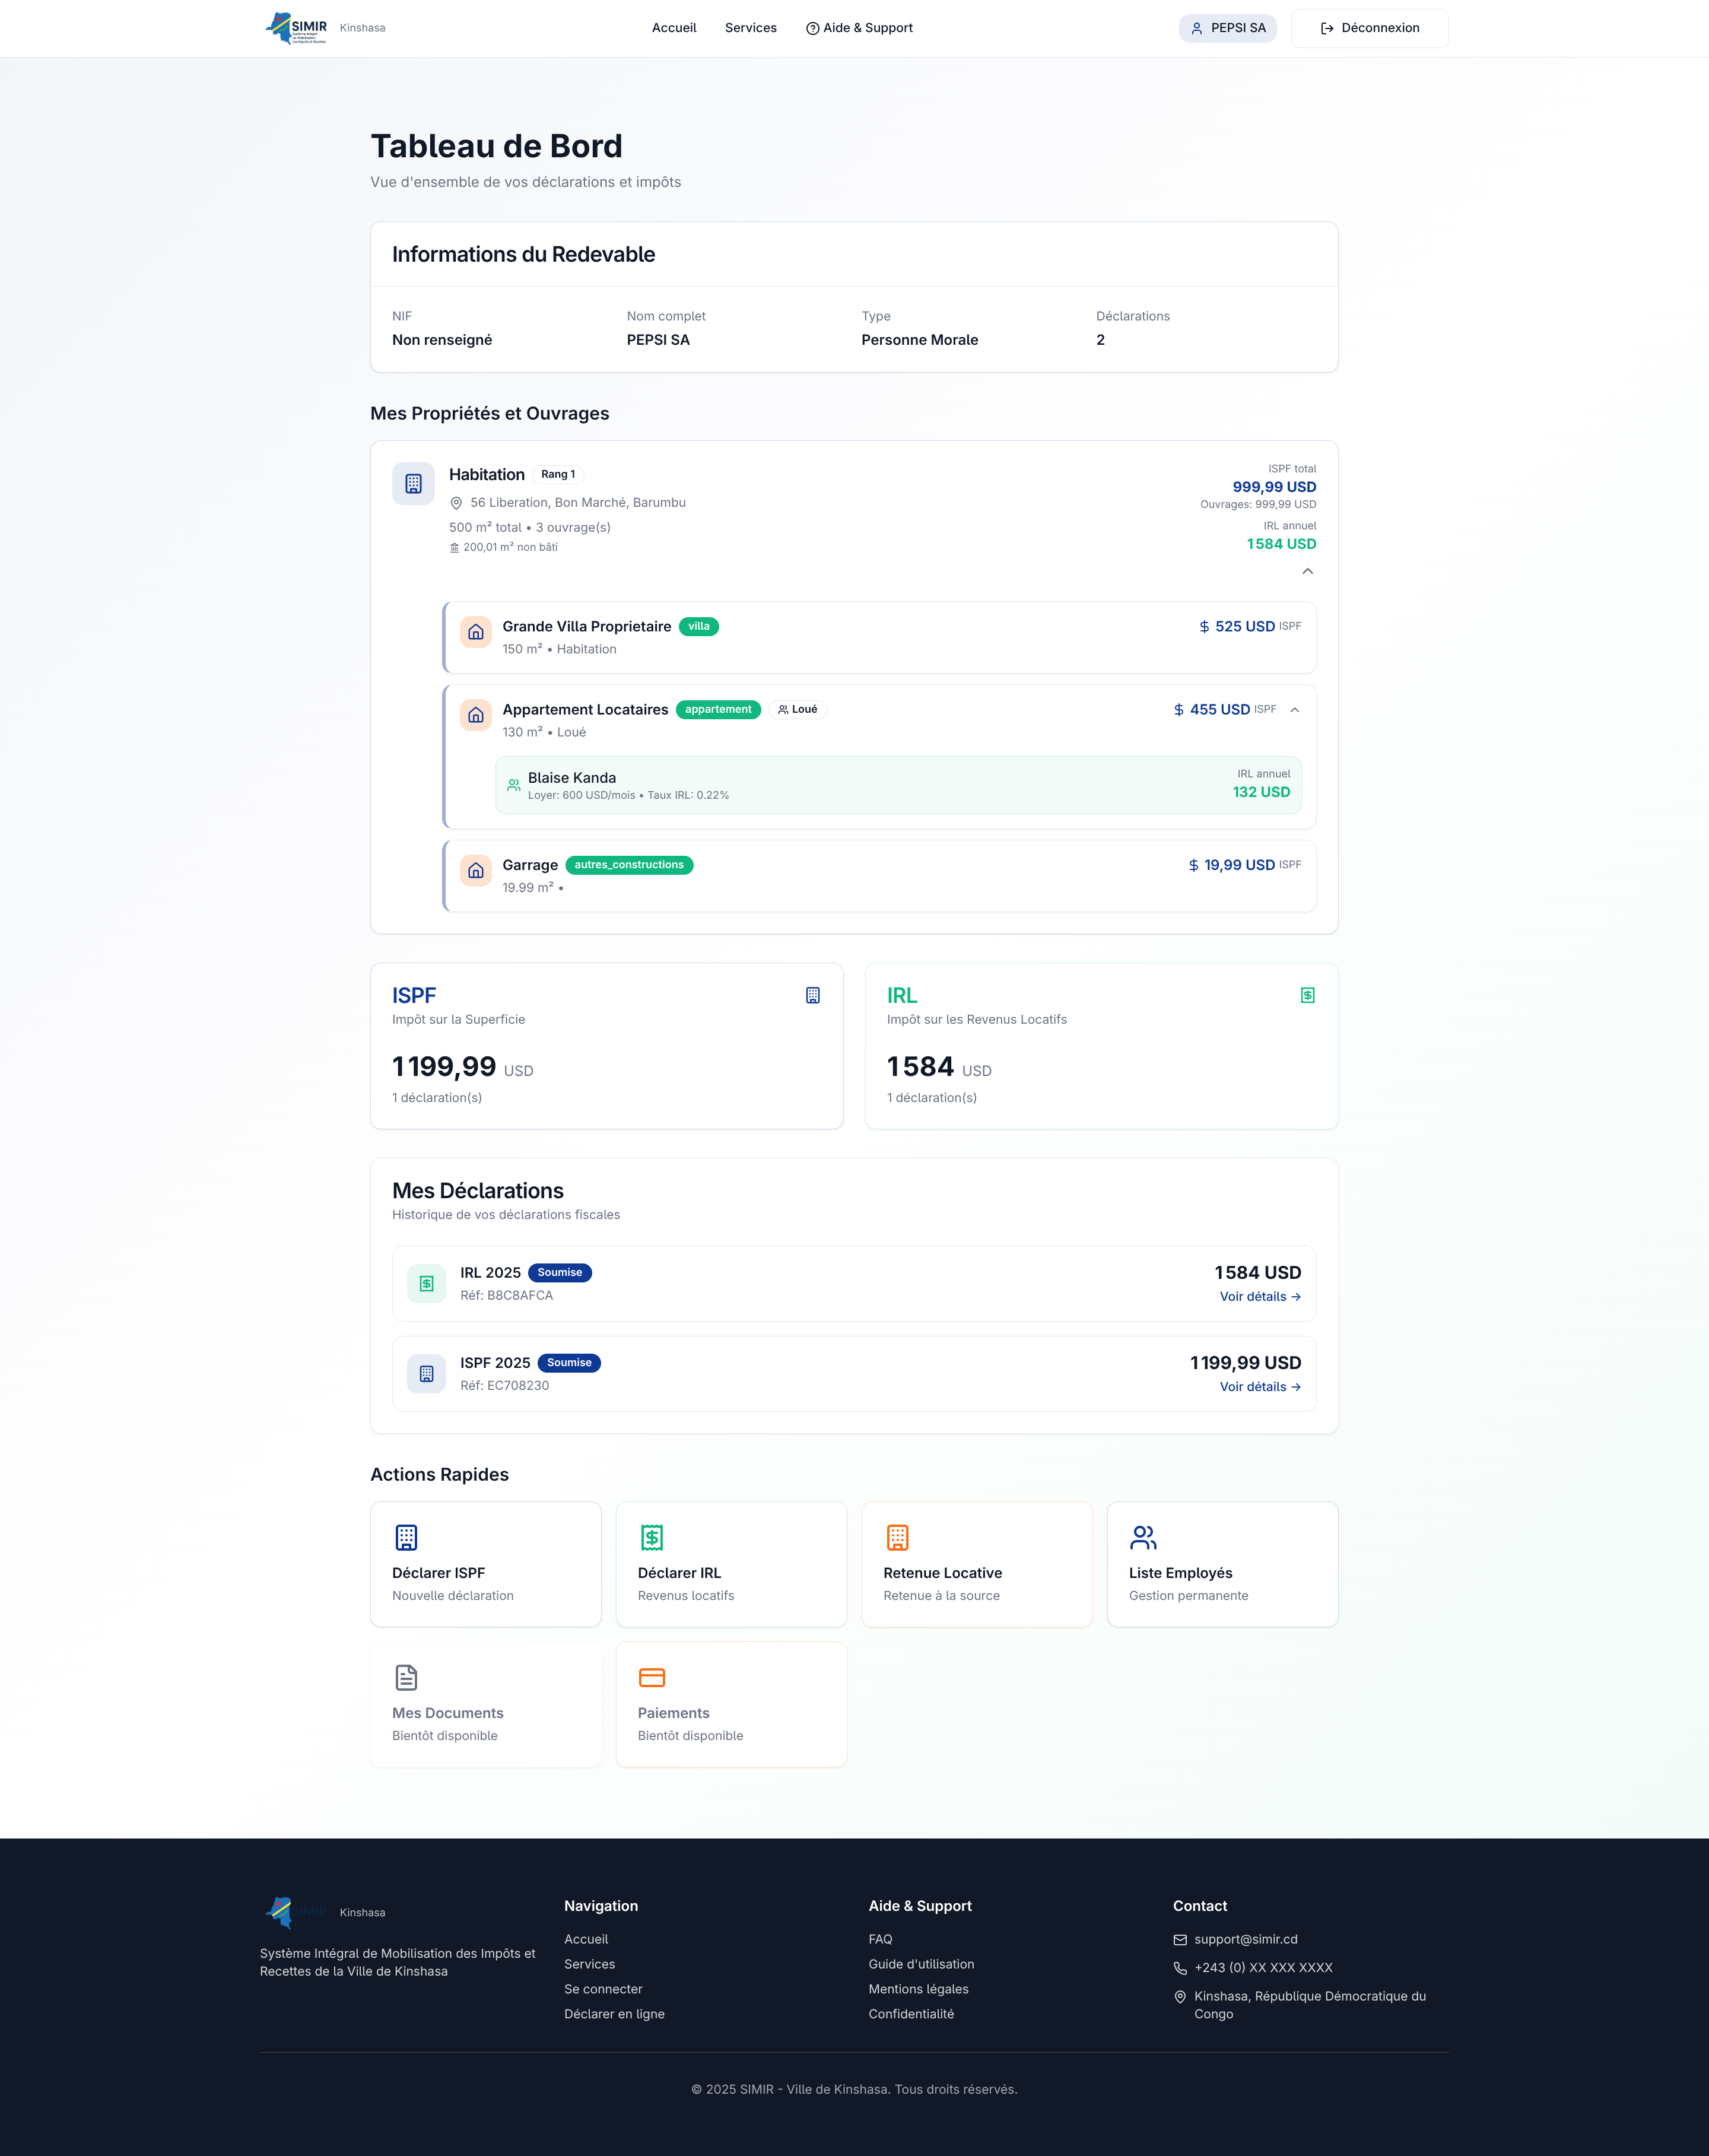Click the SIMIR logo in header

tap(297, 28)
